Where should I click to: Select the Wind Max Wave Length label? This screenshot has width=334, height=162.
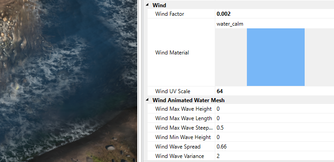(183, 118)
